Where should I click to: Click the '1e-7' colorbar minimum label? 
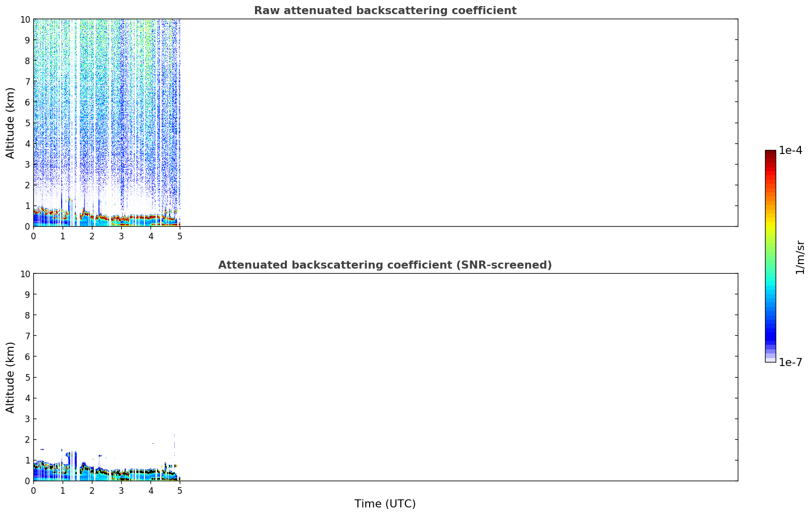point(790,362)
